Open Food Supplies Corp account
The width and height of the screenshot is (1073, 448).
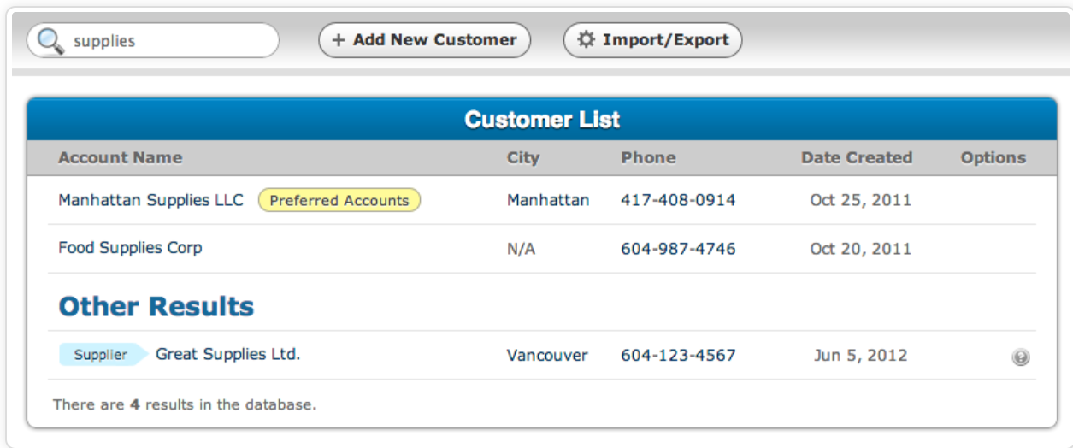coord(130,248)
